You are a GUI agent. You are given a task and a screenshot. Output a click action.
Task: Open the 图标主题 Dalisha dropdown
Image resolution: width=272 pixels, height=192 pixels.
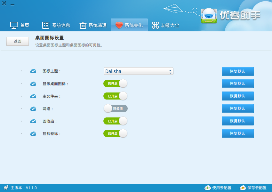(138, 71)
